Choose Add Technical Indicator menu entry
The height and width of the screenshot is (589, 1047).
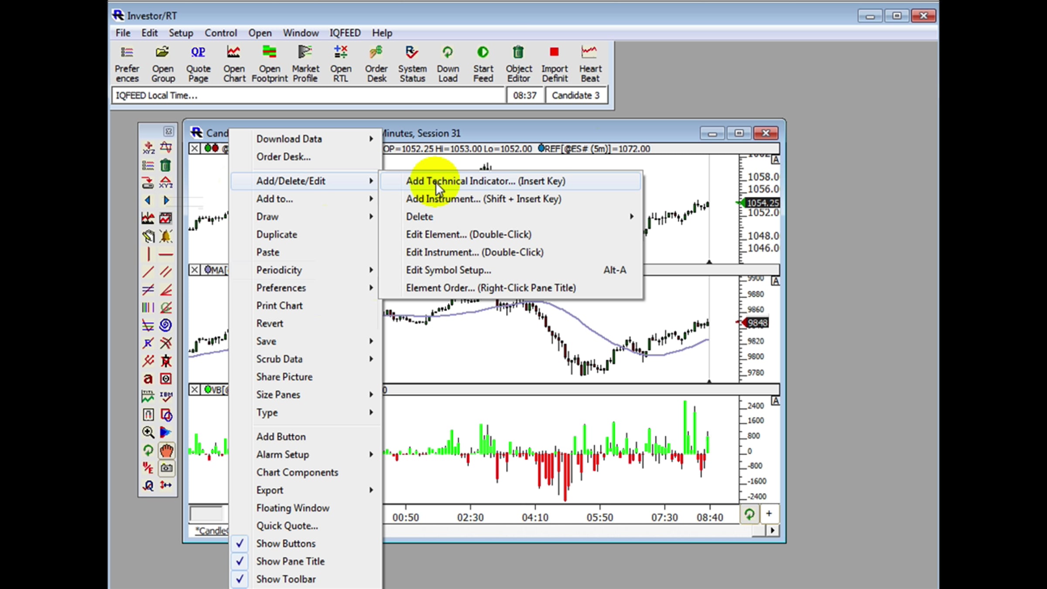click(485, 181)
